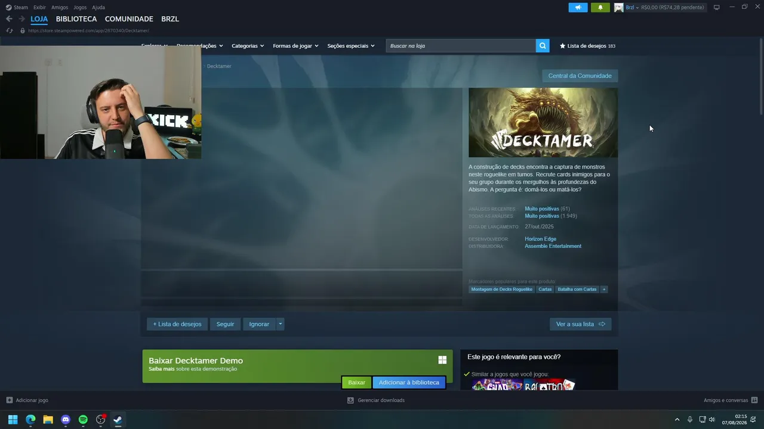Open Spotify from the taskbar
This screenshot has height=429, width=764.
(83, 419)
